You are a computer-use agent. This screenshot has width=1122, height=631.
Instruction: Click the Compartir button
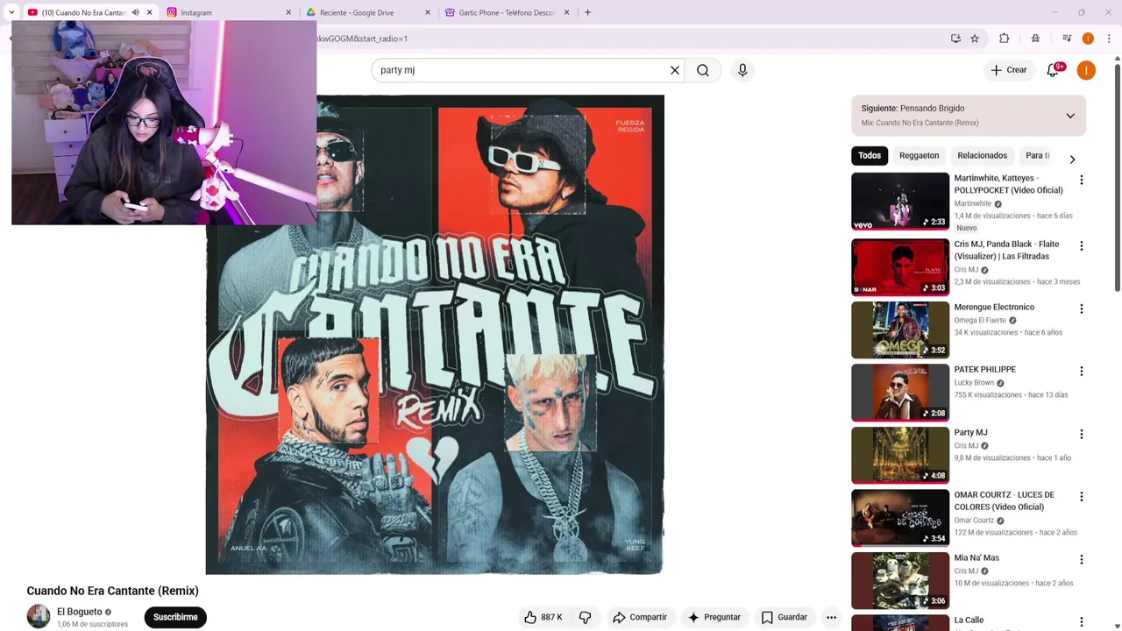640,617
